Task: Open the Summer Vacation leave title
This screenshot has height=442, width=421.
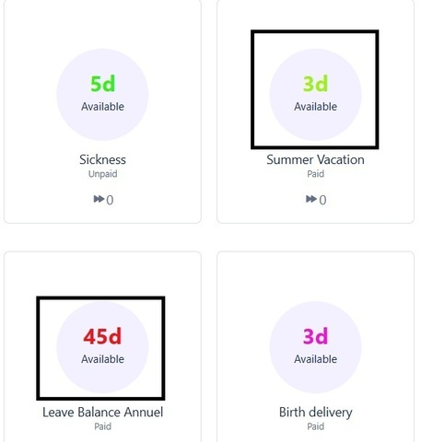Action: click(315, 159)
